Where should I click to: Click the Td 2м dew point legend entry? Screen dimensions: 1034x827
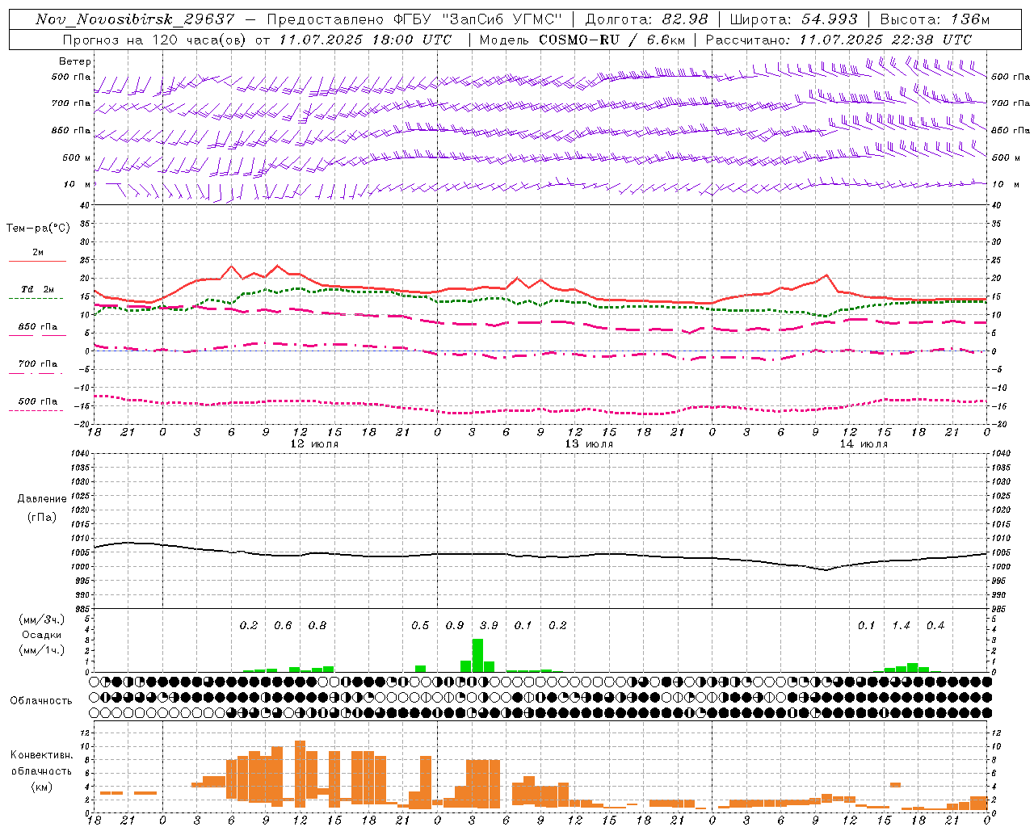click(x=37, y=289)
